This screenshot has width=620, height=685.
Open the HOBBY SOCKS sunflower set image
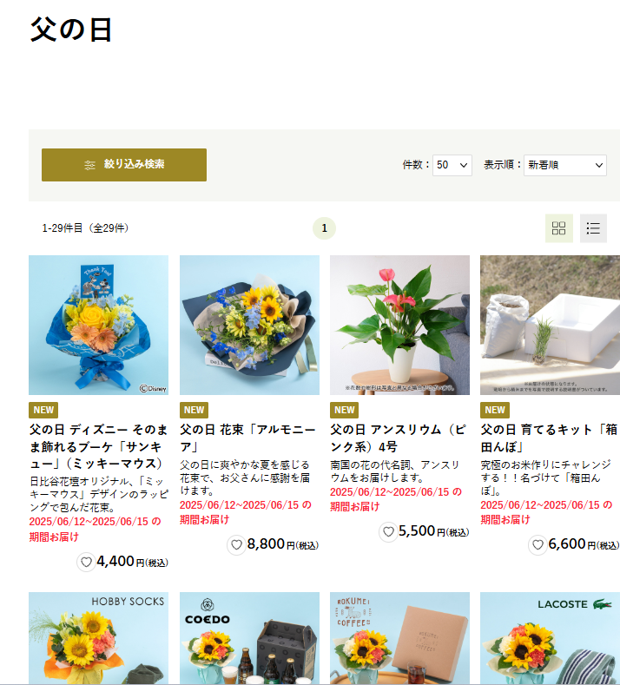98,638
